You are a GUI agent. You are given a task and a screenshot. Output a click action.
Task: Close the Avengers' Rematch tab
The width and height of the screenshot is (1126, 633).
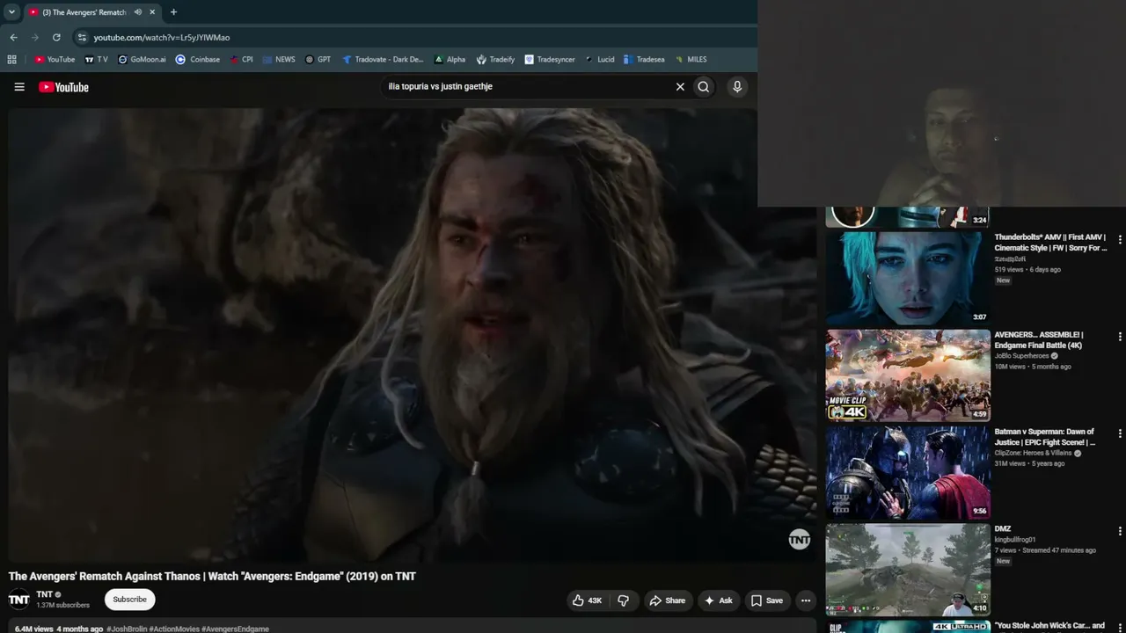[x=152, y=12]
